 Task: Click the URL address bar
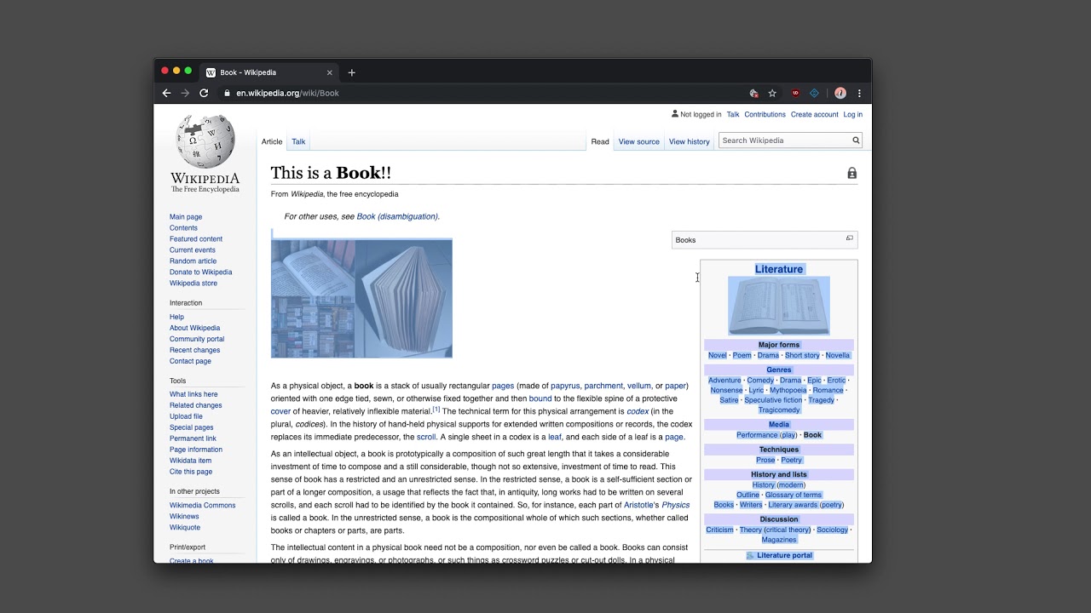[482, 93]
